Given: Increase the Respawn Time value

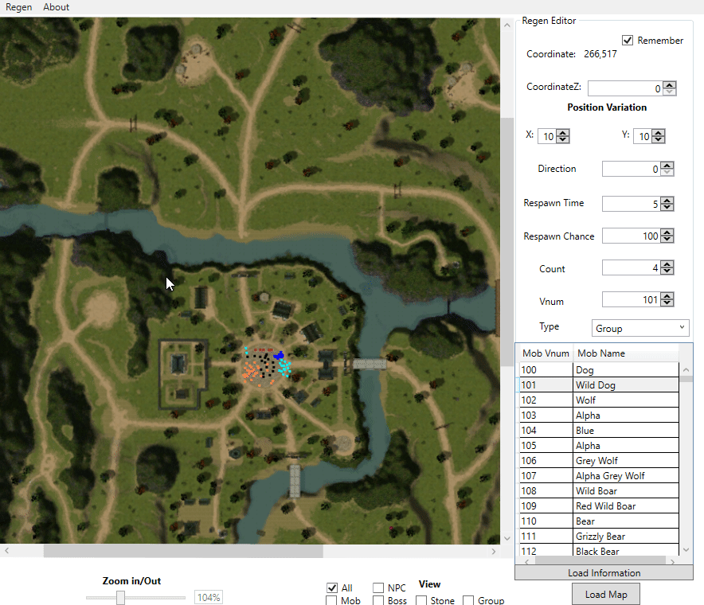Looking at the screenshot, I should click(667, 200).
